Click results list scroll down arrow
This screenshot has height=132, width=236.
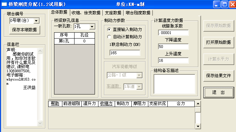[198, 126]
